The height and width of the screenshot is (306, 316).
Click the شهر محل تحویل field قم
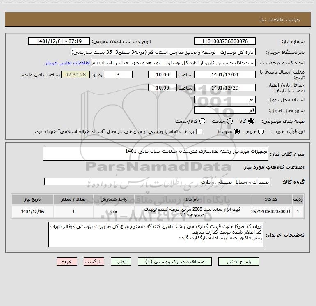(225, 110)
